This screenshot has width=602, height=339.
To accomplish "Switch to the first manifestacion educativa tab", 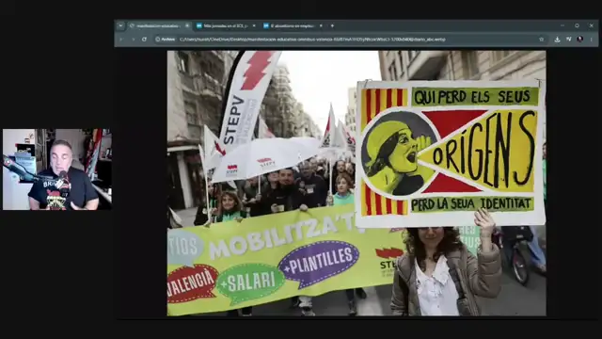I will pos(159,25).
